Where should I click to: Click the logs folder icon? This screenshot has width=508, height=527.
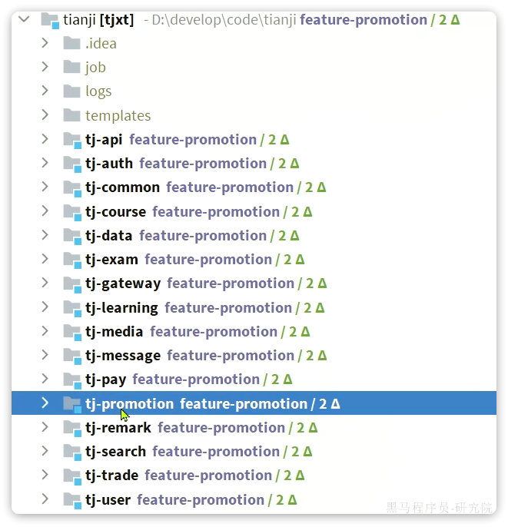[71, 91]
